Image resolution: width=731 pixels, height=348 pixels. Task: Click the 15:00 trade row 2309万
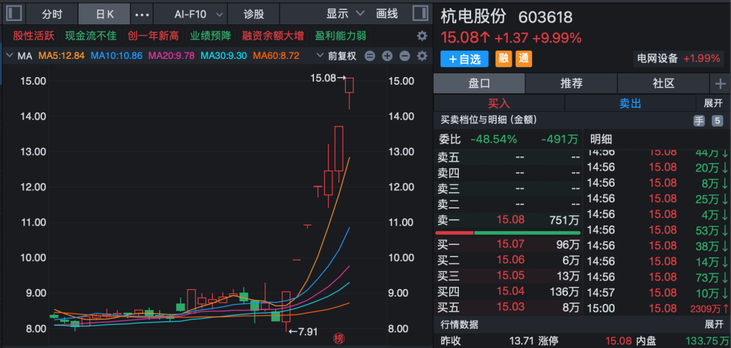657,308
